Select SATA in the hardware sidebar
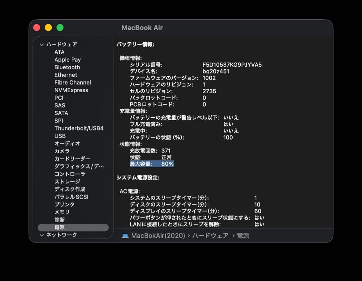Image resolution: width=362 pixels, height=281 pixels. tap(61, 113)
